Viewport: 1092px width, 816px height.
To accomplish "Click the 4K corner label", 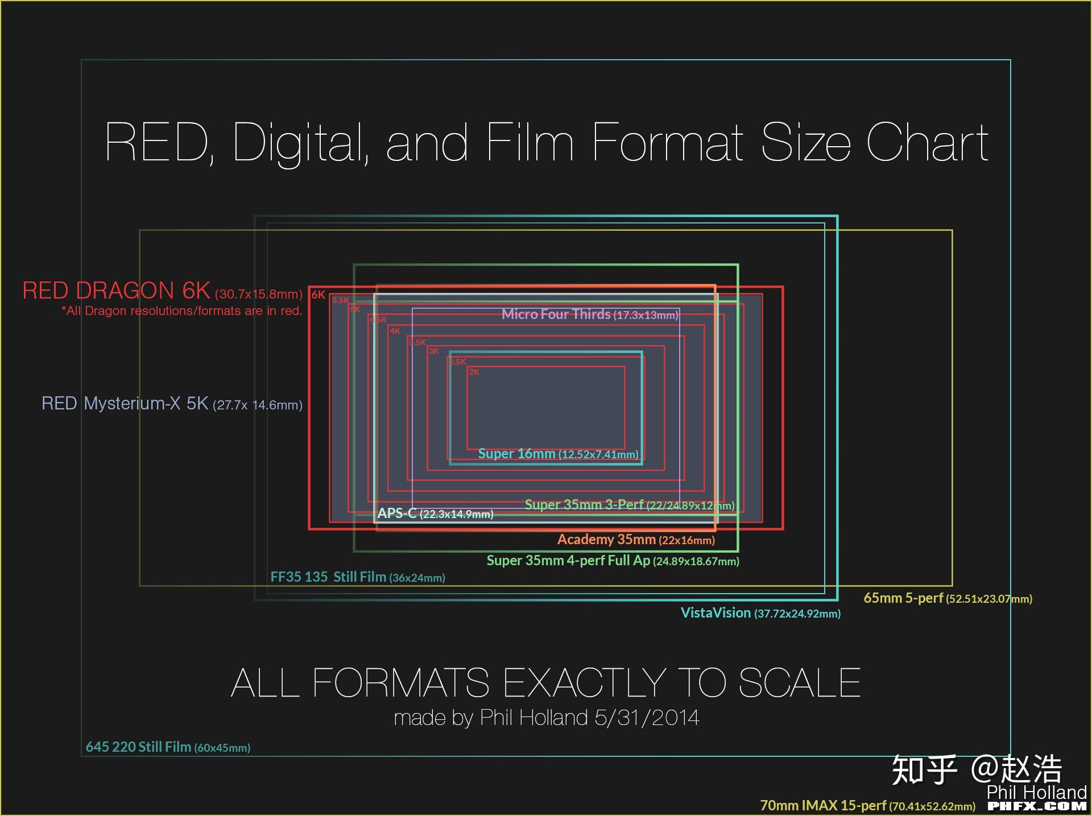I will pos(395,331).
